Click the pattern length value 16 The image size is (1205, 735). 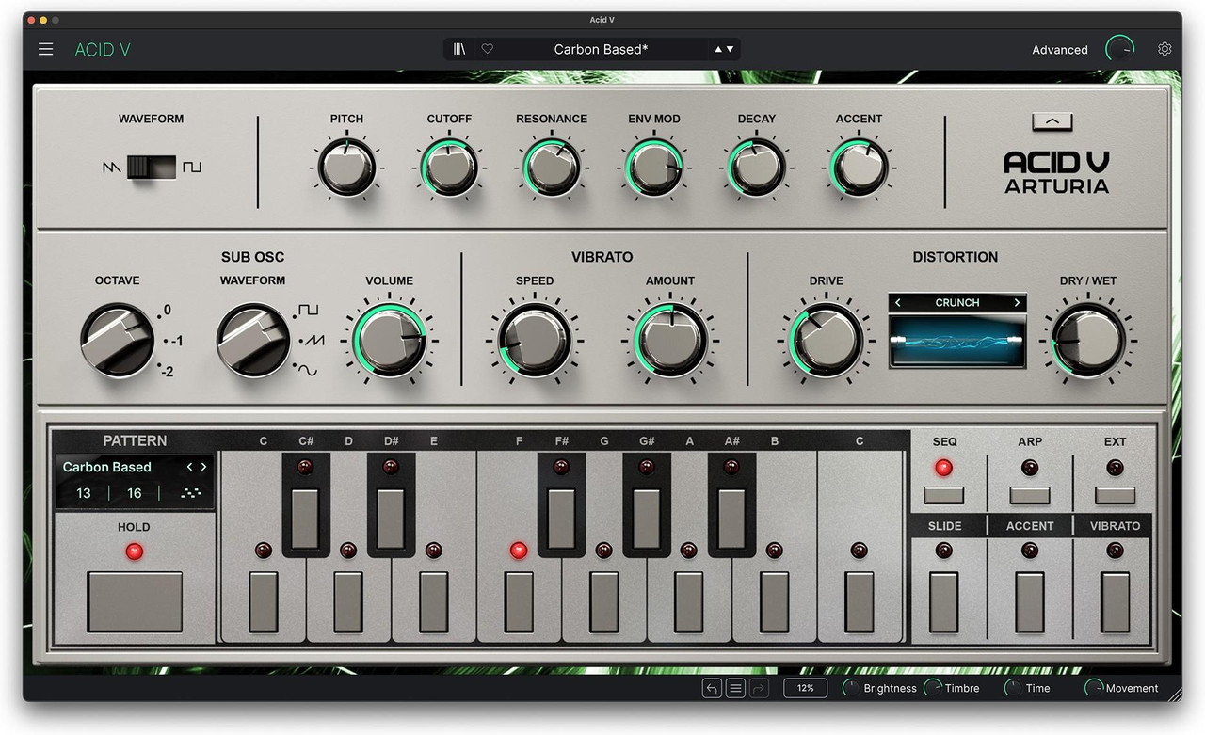tap(134, 493)
